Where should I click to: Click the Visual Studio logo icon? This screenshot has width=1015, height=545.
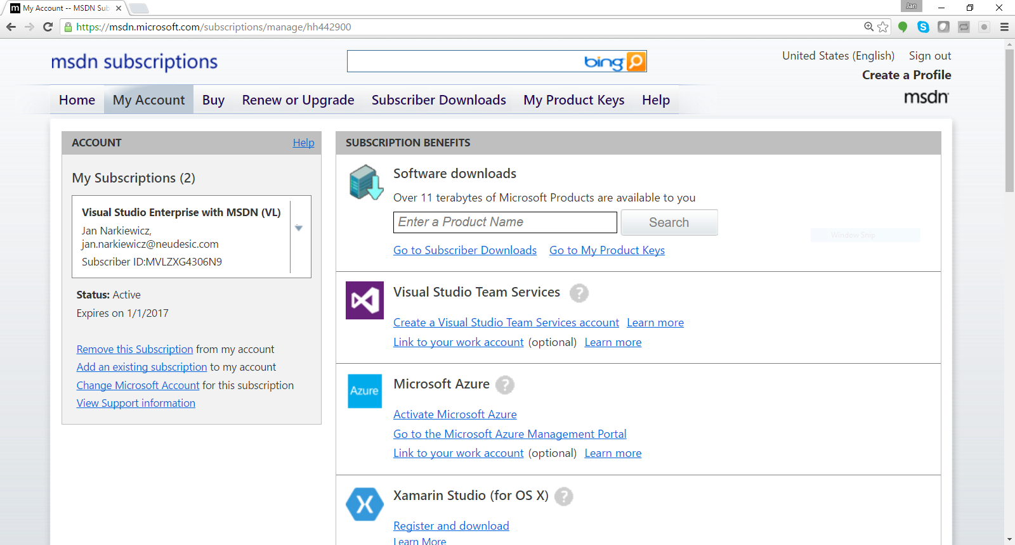(x=365, y=300)
